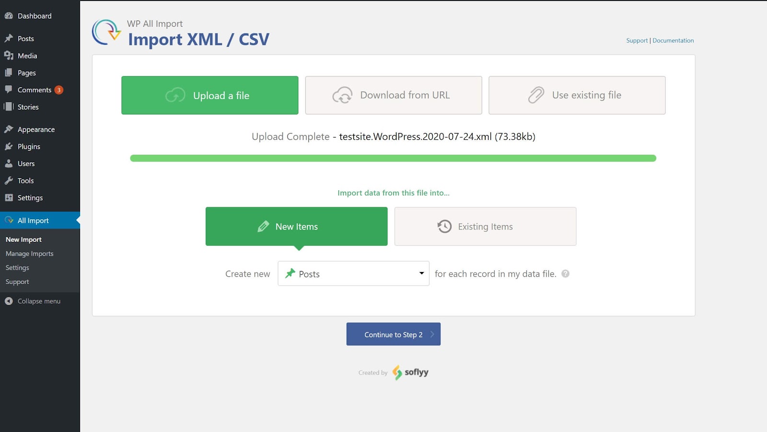
Task: Choose the Download from URL option
Action: coord(394,95)
